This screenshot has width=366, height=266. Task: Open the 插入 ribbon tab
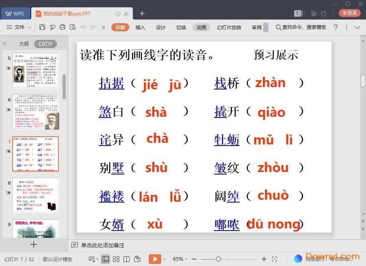coord(140,27)
